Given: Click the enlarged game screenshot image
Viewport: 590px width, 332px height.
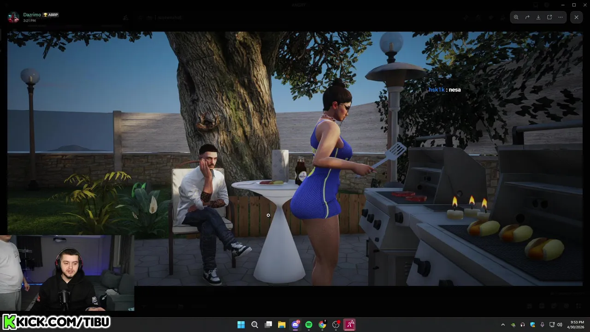Looking at the screenshot, I should pyautogui.click(x=295, y=159).
